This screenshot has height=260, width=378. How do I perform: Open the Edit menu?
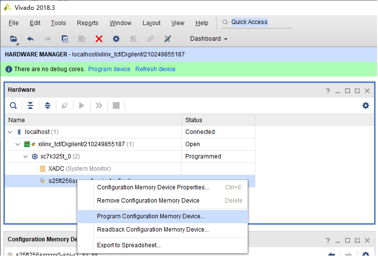click(35, 23)
